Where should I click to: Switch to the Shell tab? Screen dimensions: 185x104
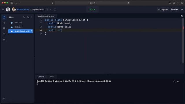click(x=52, y=77)
